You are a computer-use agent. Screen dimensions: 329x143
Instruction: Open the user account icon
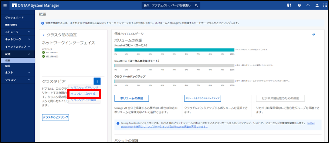[317, 6]
